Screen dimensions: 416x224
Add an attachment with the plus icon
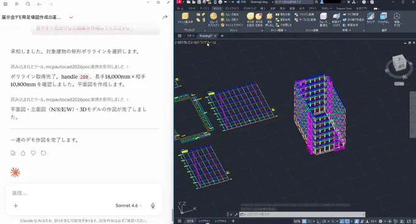click(x=16, y=206)
